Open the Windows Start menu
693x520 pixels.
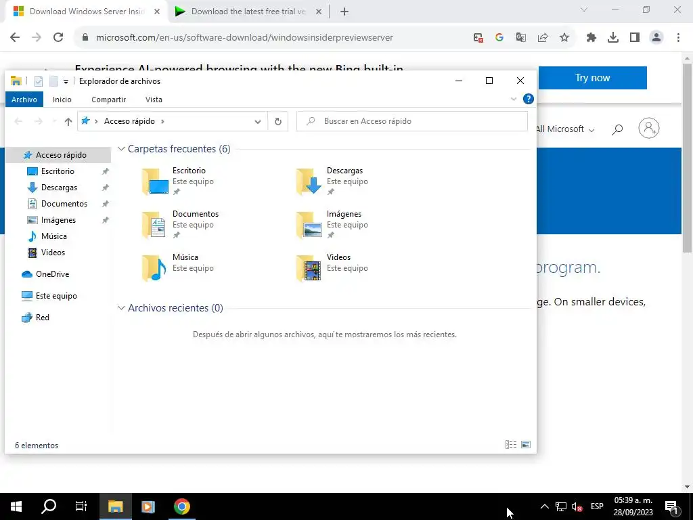(16, 506)
